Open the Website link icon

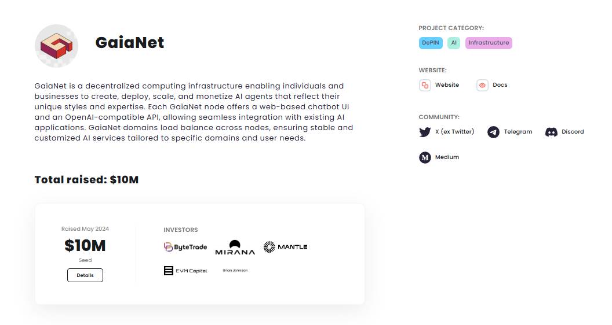425,85
